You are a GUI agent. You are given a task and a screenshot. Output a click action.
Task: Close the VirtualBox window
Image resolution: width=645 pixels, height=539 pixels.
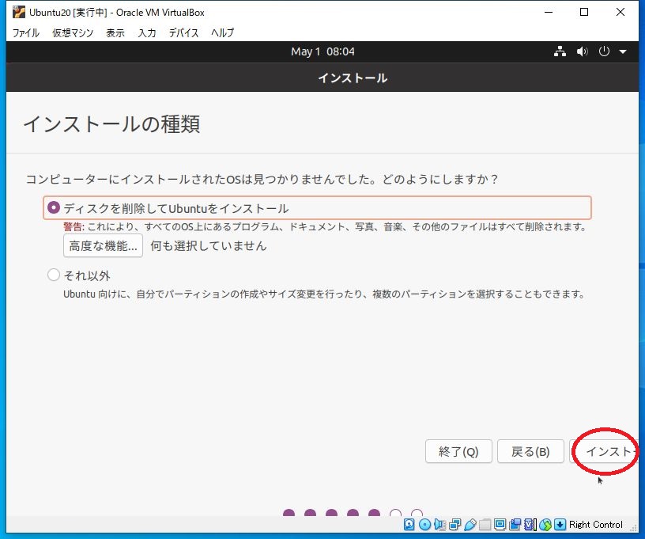620,13
